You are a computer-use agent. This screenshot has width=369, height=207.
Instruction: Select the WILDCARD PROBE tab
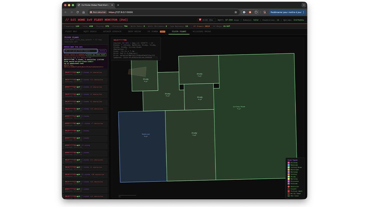[x=201, y=31]
